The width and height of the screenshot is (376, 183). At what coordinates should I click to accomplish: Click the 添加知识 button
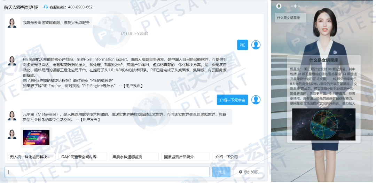pyautogui.click(x=249, y=172)
